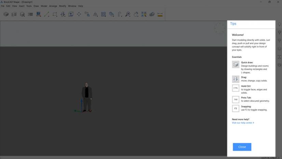The width and height of the screenshot is (282, 159).
Task: Click the Copy objects toolbar icon
Action: point(87,14)
